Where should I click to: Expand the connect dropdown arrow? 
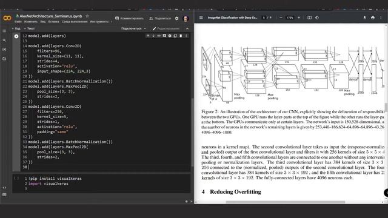[145, 28]
